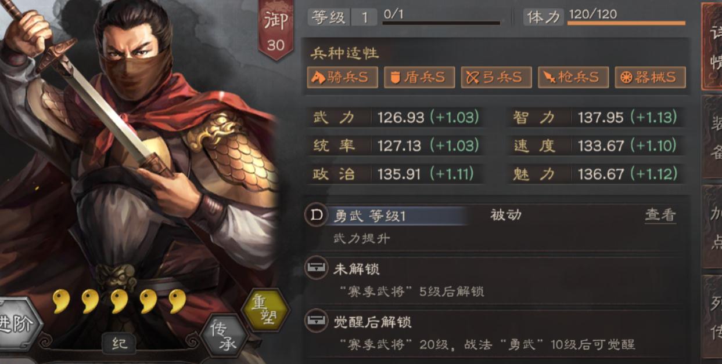Viewport: 722px width, 364px height.
Task: Switch to the 详情 details tab
Action: click(x=712, y=46)
